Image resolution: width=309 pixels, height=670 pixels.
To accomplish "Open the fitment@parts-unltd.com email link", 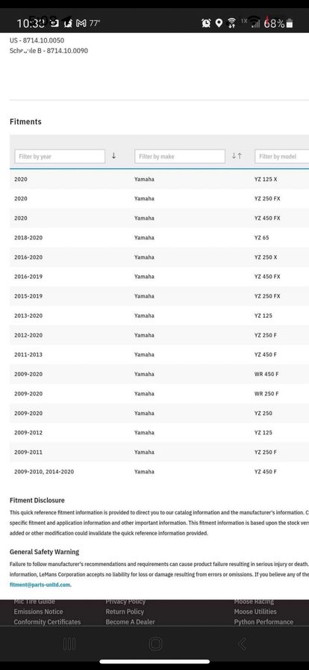I will [40, 585].
